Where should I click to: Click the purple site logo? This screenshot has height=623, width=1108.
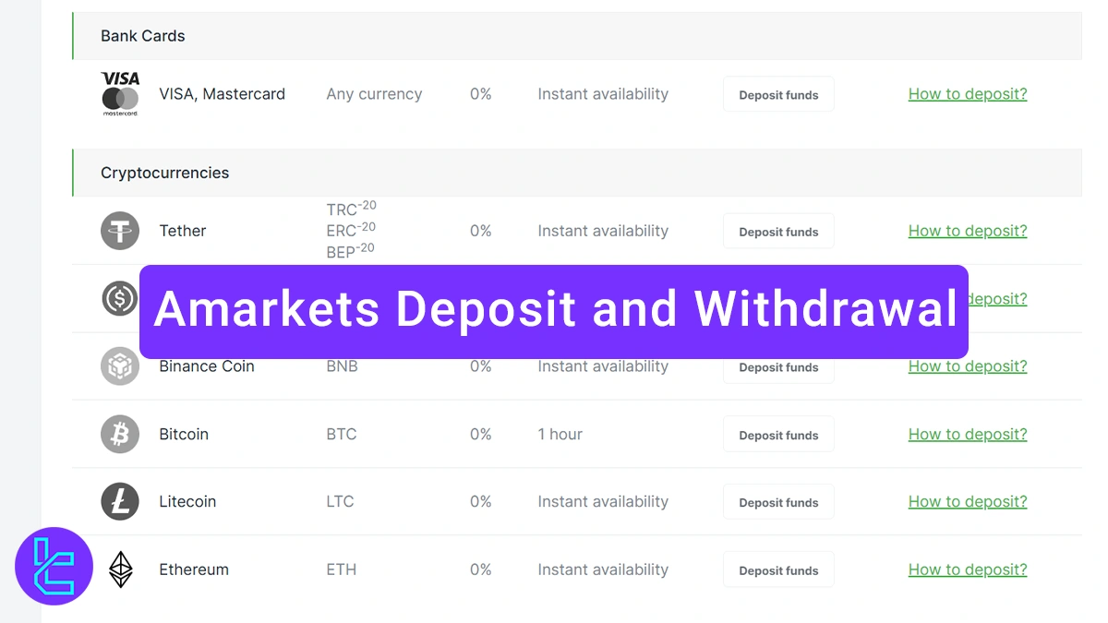(x=54, y=566)
